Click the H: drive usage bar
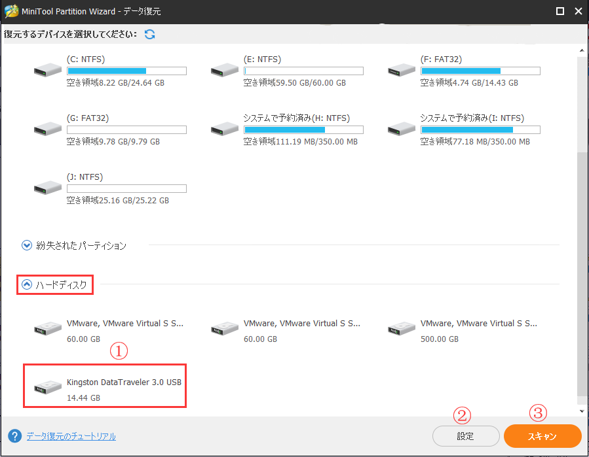The height and width of the screenshot is (457, 589). pyautogui.click(x=303, y=129)
